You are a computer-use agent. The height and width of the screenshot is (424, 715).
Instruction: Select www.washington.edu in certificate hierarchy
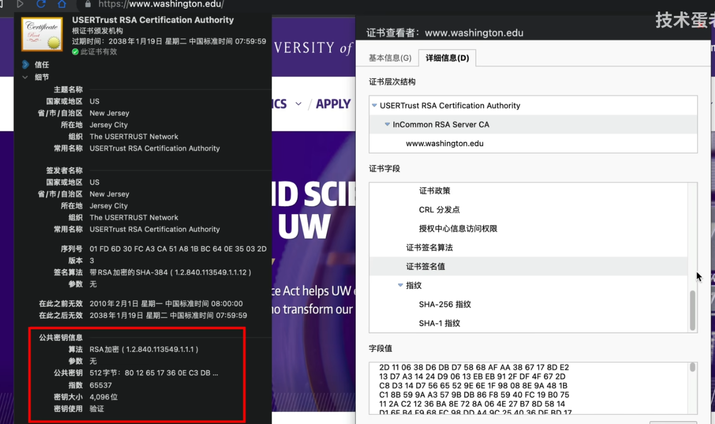coord(445,143)
